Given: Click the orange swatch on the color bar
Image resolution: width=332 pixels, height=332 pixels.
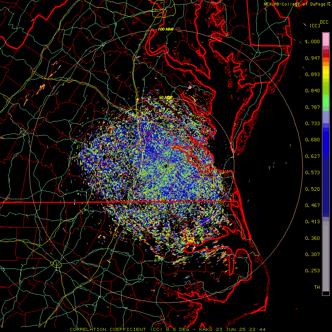Looking at the screenshot, I should pos(326,64).
